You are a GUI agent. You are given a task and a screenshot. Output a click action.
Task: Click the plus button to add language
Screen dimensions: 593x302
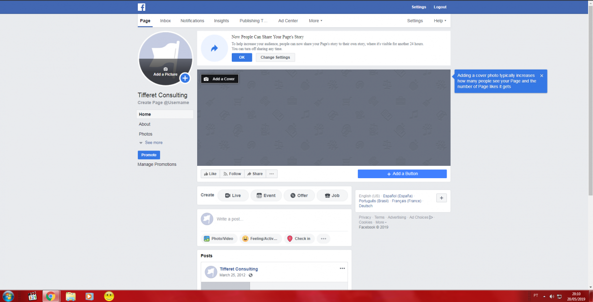click(x=442, y=198)
